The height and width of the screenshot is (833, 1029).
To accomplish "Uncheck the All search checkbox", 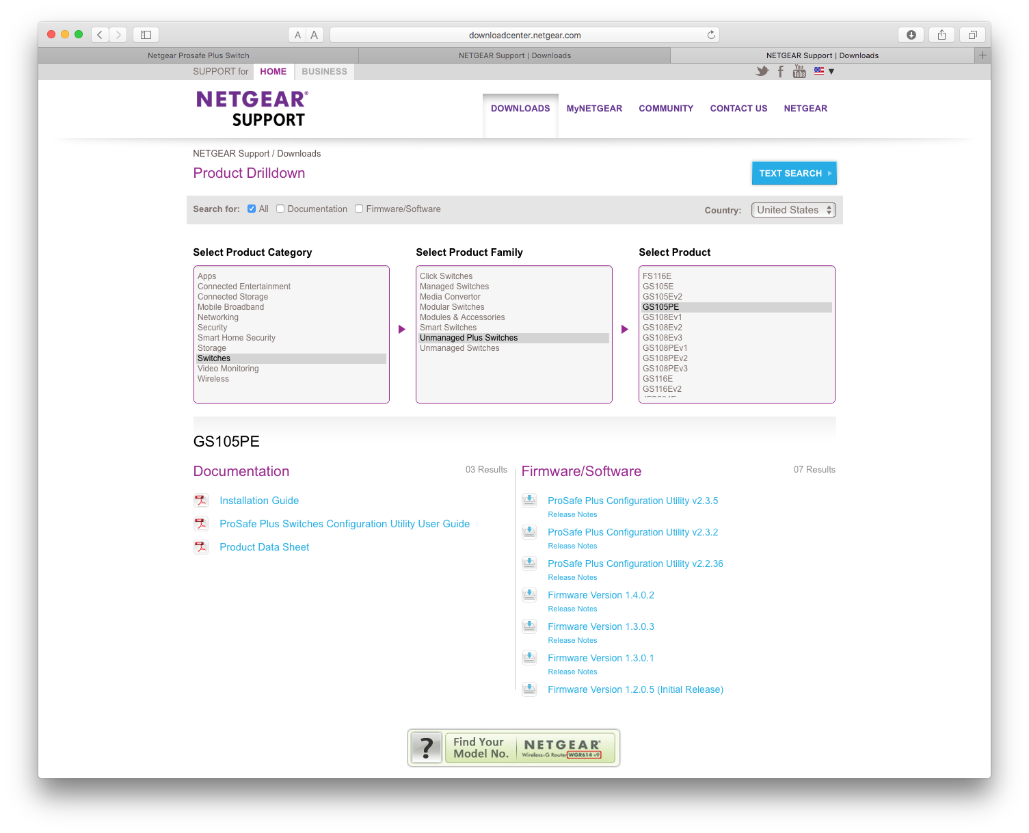I will (252, 209).
